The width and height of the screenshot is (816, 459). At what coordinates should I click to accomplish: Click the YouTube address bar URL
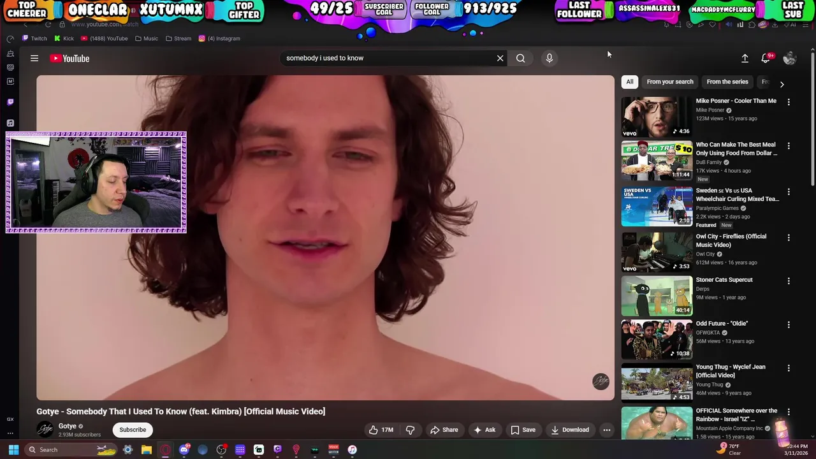point(105,24)
